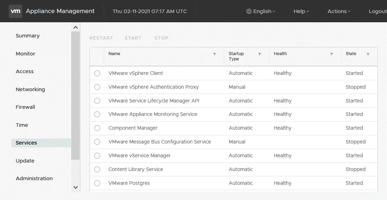Expand the Help dropdown menu
387x200 pixels.
301,11
